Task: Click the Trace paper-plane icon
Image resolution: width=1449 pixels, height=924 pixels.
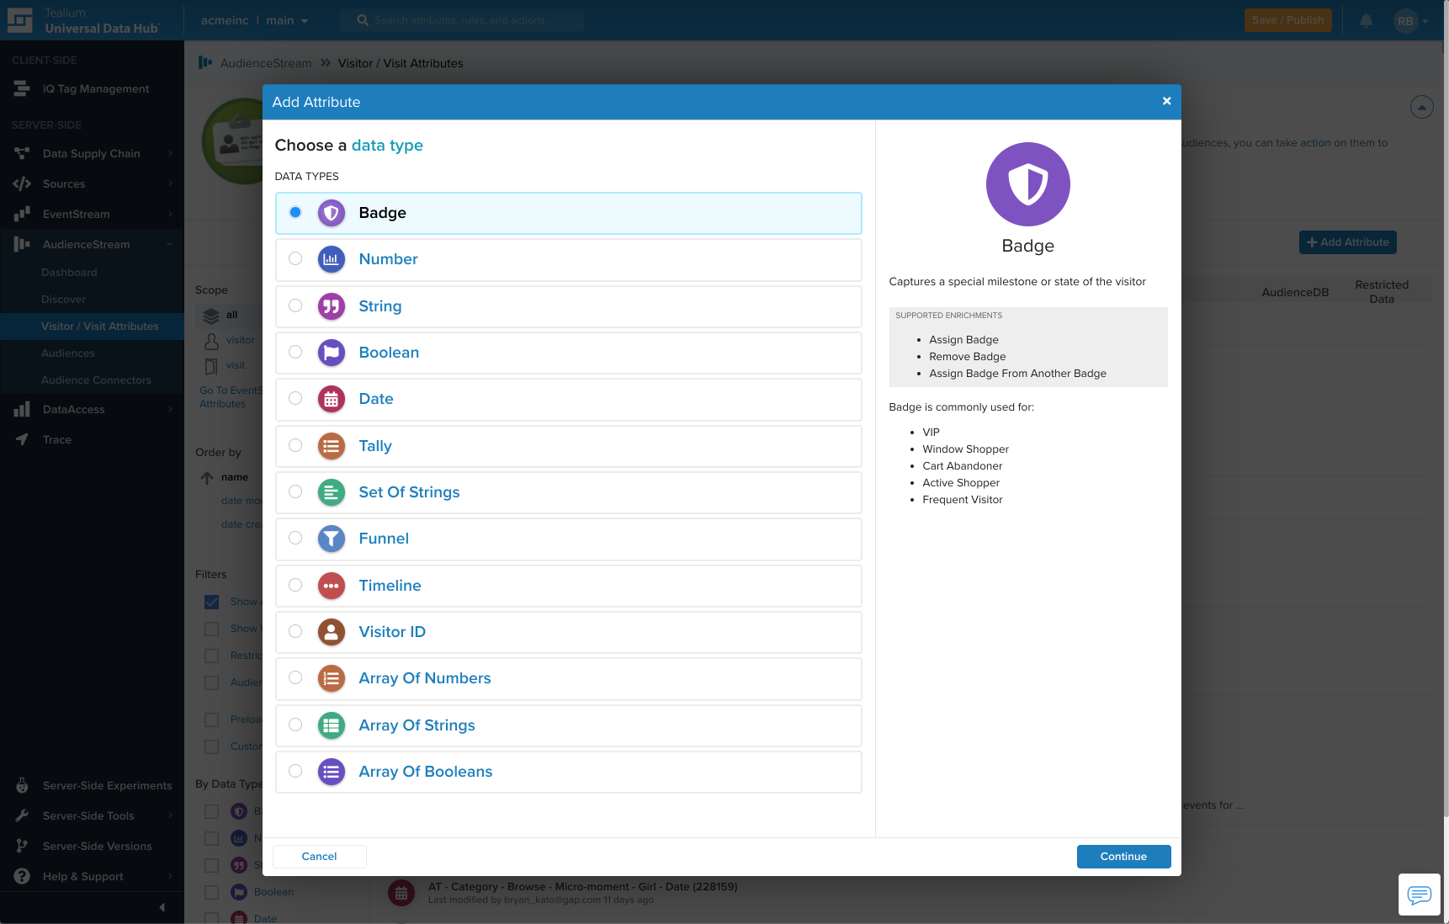Action: click(22, 439)
